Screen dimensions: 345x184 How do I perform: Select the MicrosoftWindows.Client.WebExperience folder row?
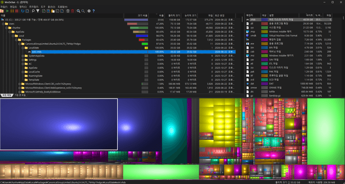[118, 88]
